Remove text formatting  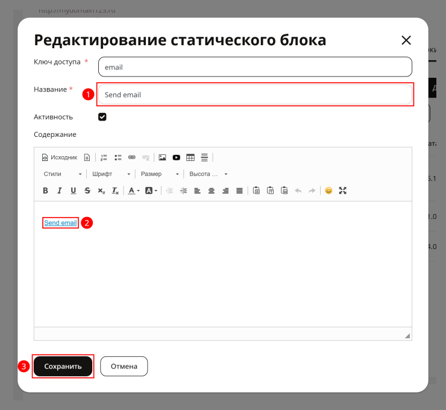point(115,191)
